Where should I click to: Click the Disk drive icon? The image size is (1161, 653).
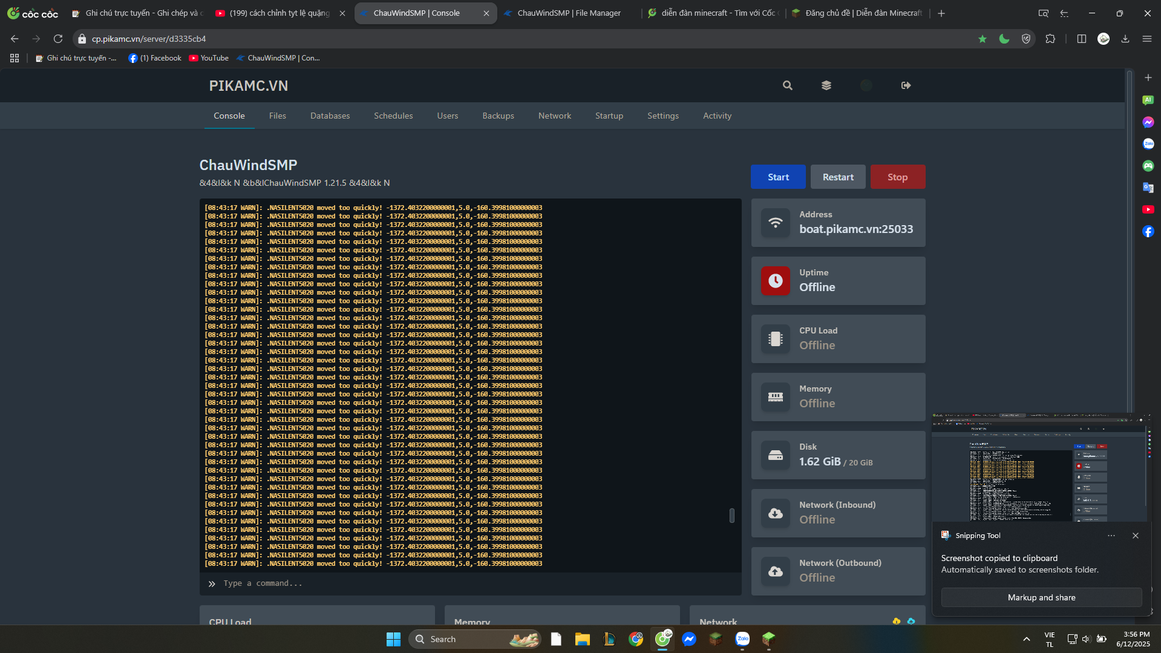coord(776,455)
